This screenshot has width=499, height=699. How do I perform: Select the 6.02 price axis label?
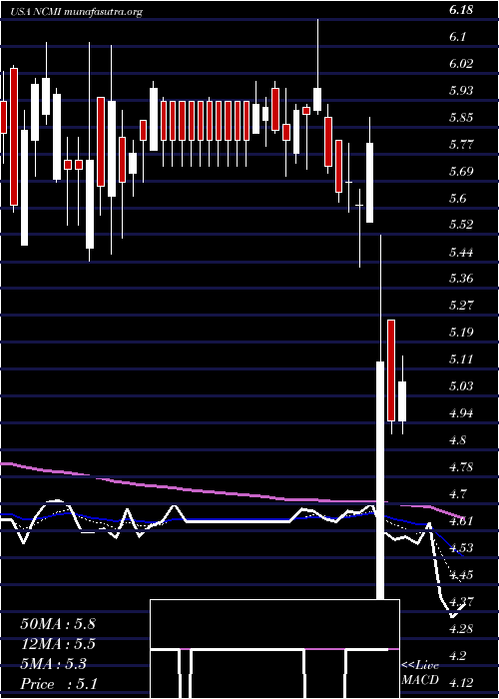(461, 64)
